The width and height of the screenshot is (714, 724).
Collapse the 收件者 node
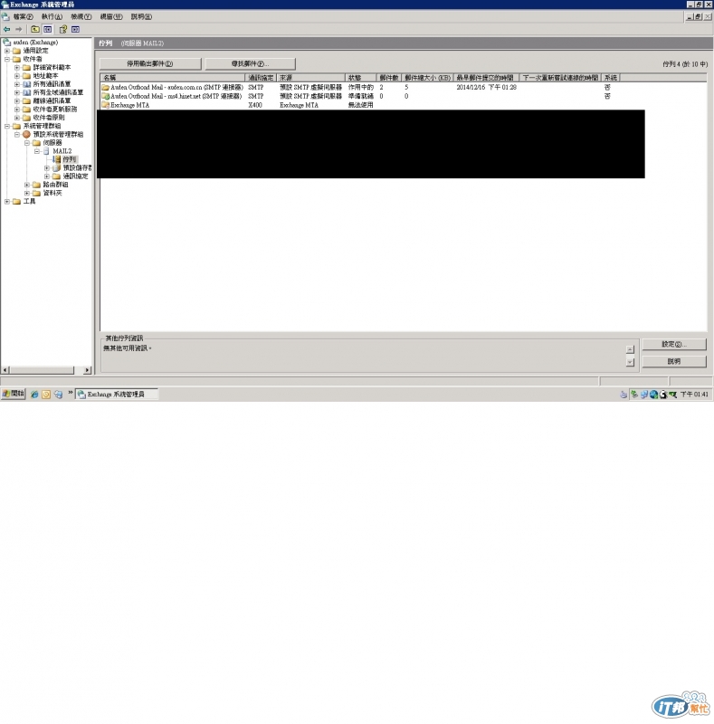pyautogui.click(x=7, y=59)
